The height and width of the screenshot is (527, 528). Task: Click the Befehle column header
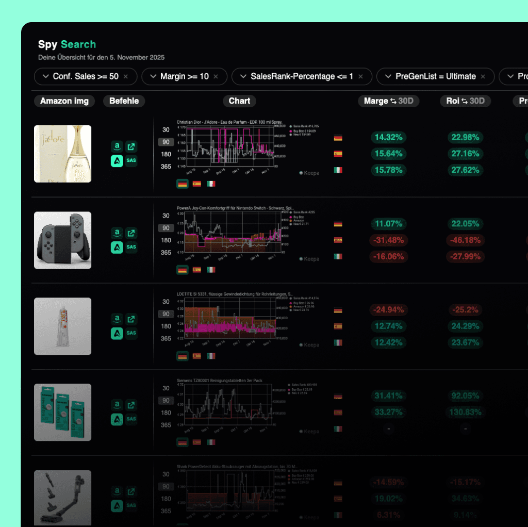pos(124,101)
